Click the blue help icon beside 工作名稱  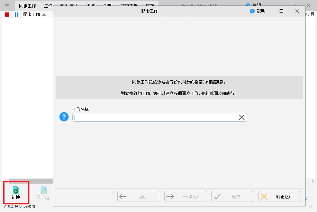tap(64, 117)
